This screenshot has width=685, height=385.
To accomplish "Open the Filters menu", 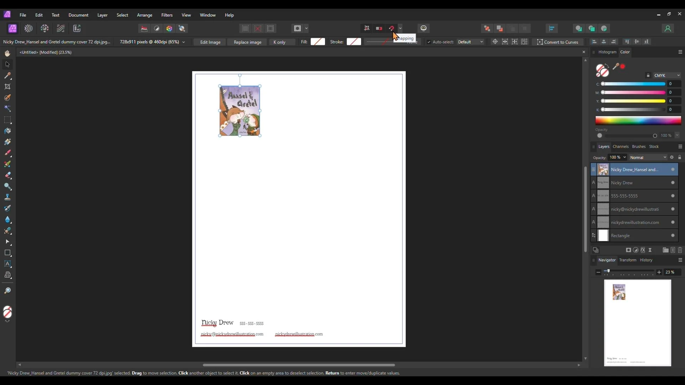I will (167, 15).
